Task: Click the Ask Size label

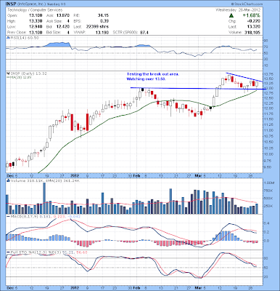Action: [54, 21]
